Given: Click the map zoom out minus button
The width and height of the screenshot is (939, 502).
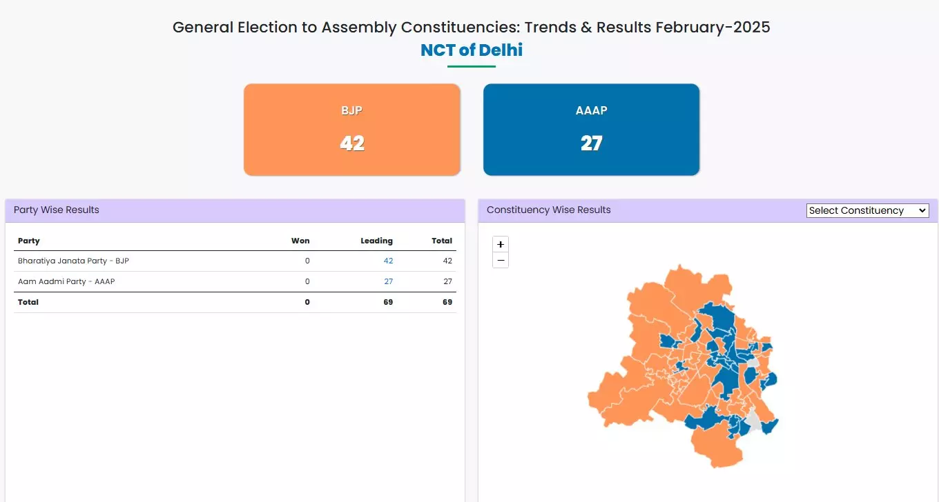Looking at the screenshot, I should pyautogui.click(x=501, y=261).
